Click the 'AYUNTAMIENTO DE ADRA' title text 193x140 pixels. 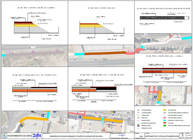[x=19, y=136]
